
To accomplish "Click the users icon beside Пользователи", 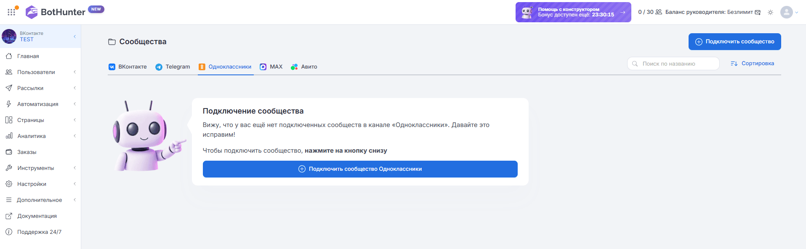I will (9, 72).
